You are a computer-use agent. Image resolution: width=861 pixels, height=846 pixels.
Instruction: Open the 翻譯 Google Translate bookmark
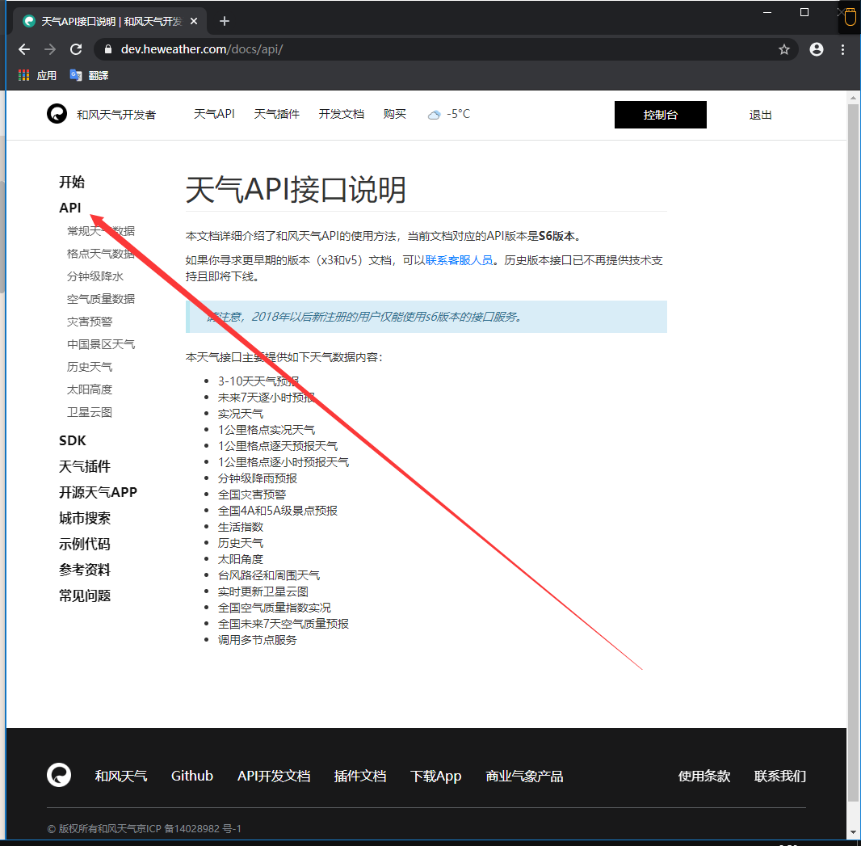89,75
